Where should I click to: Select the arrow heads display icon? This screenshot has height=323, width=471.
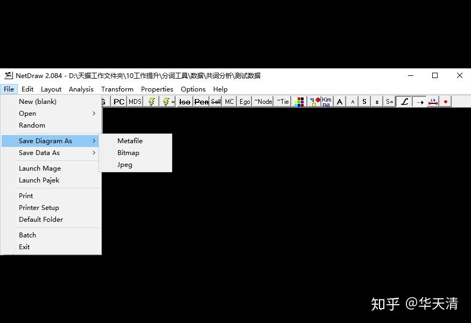419,101
